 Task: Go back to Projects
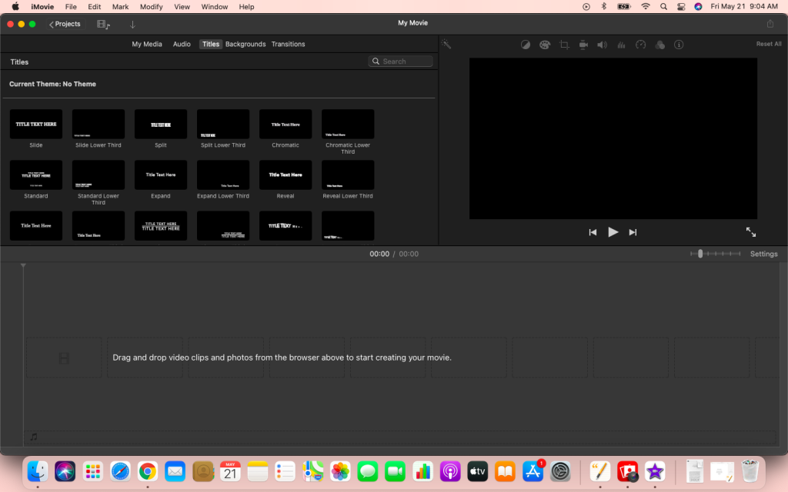click(x=65, y=24)
